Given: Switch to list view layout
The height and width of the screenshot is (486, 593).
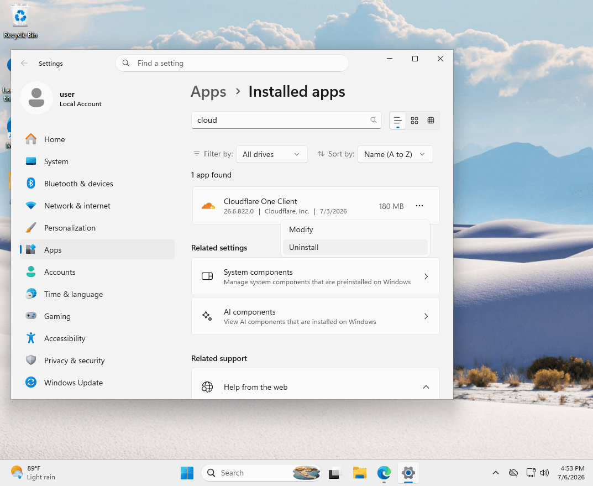Looking at the screenshot, I should pos(397,121).
